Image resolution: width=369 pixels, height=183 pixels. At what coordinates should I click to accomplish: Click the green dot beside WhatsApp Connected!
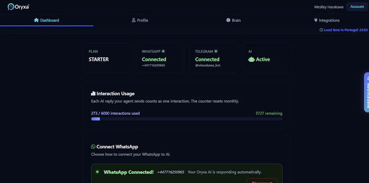point(97,172)
